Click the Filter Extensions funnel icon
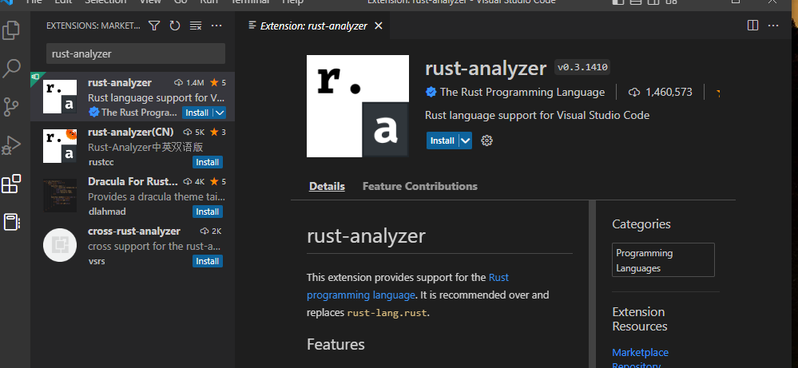This screenshot has width=798, height=368. click(x=154, y=26)
